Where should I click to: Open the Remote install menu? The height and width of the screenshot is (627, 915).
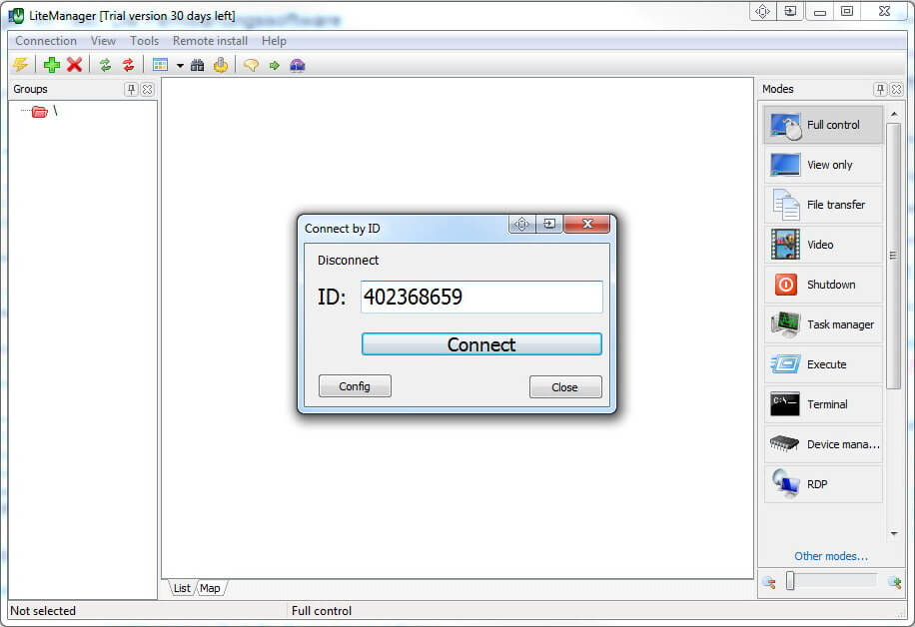(210, 41)
